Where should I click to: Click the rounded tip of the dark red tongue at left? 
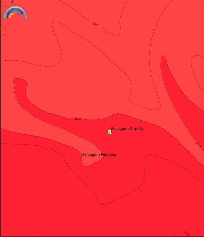(20, 83)
